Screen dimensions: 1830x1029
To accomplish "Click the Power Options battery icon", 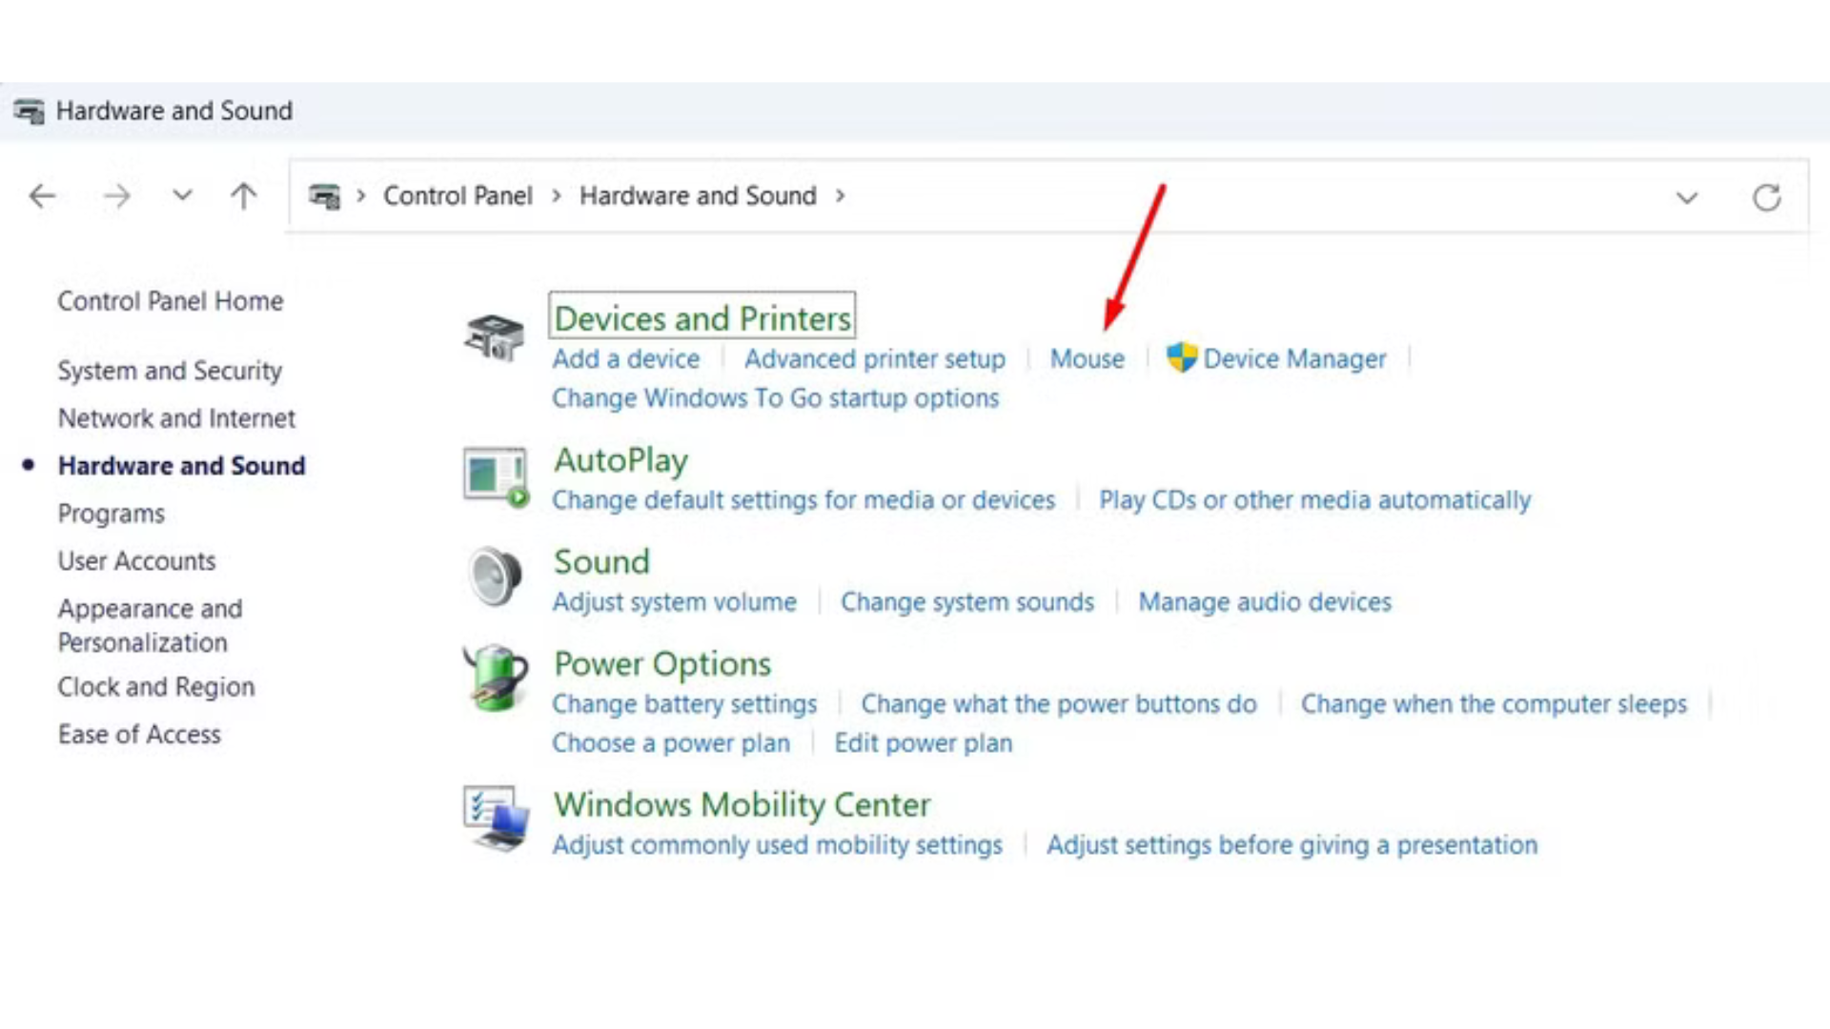I will 495,678.
